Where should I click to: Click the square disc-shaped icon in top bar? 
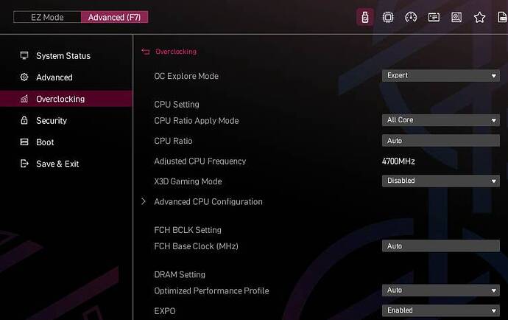click(456, 17)
